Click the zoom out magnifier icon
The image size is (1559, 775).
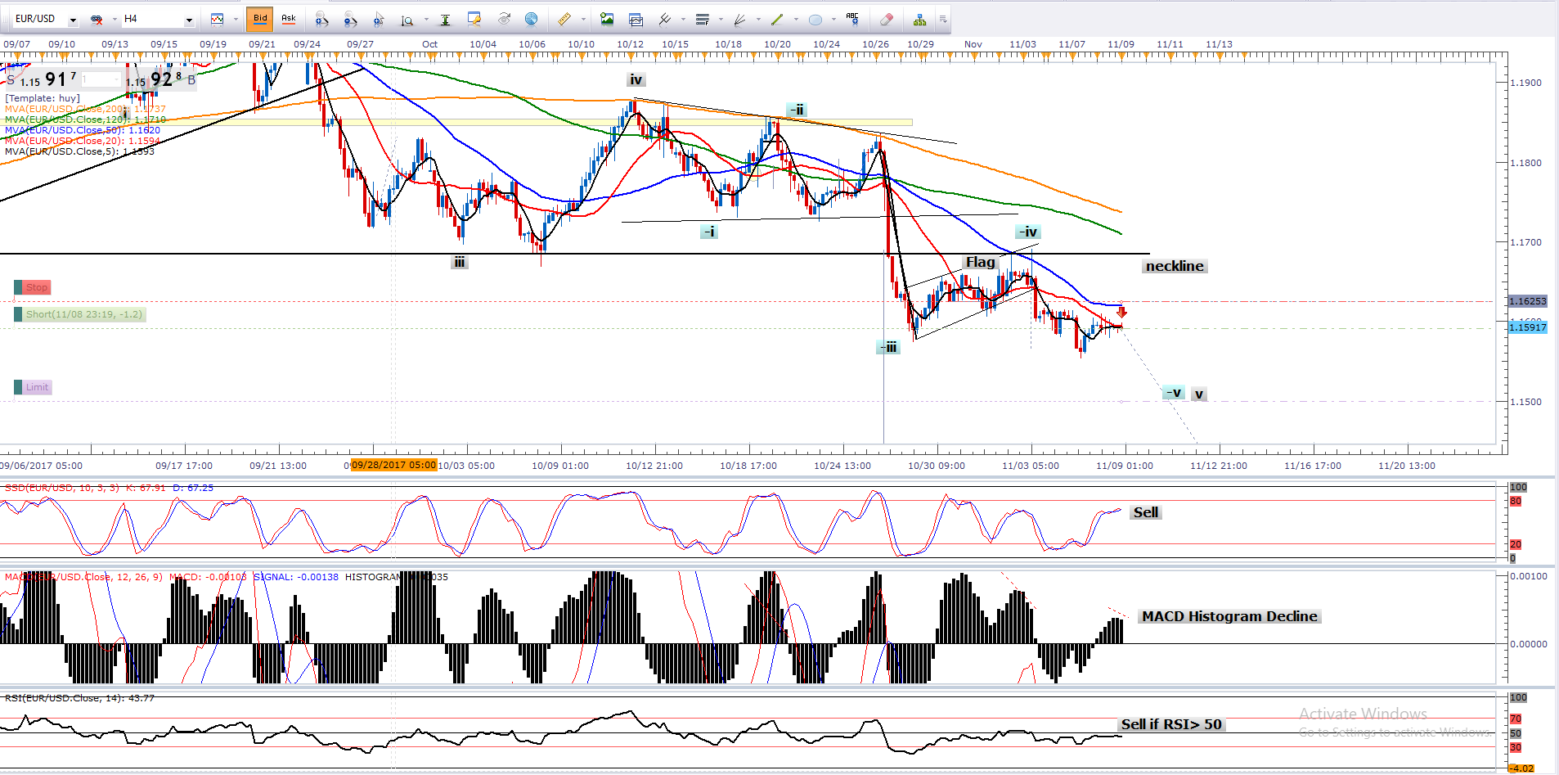click(350, 19)
